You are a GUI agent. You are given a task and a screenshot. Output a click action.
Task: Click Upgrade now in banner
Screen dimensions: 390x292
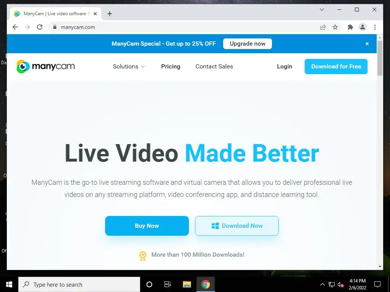248,44
